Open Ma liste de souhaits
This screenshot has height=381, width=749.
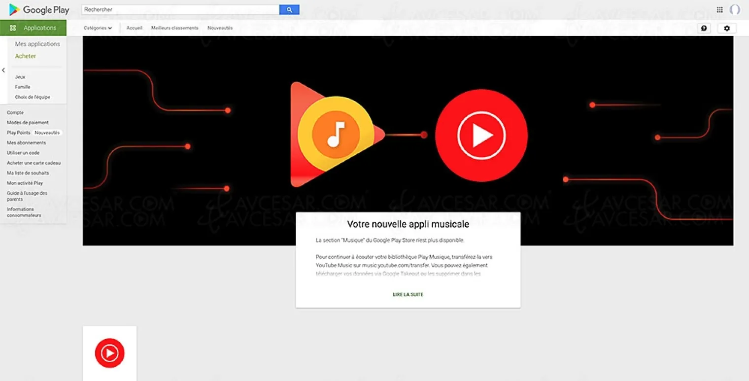tap(28, 173)
